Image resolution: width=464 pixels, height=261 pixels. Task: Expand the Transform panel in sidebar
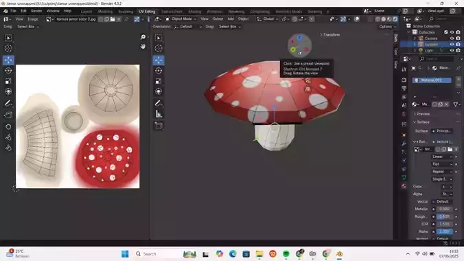(x=329, y=34)
